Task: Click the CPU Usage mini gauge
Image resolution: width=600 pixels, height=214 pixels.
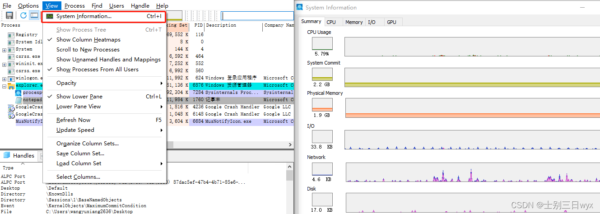Action: [322, 43]
